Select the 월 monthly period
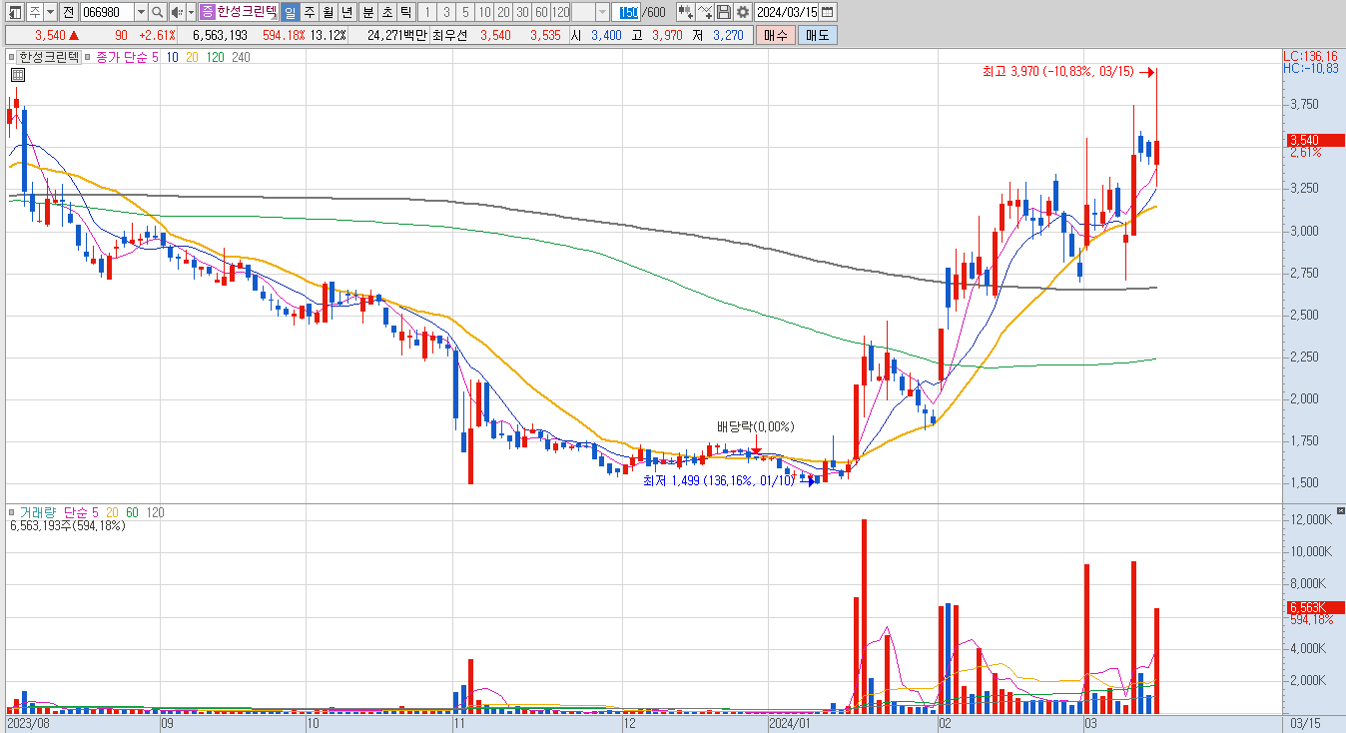Screen dimensions: 1346x733 point(328,12)
